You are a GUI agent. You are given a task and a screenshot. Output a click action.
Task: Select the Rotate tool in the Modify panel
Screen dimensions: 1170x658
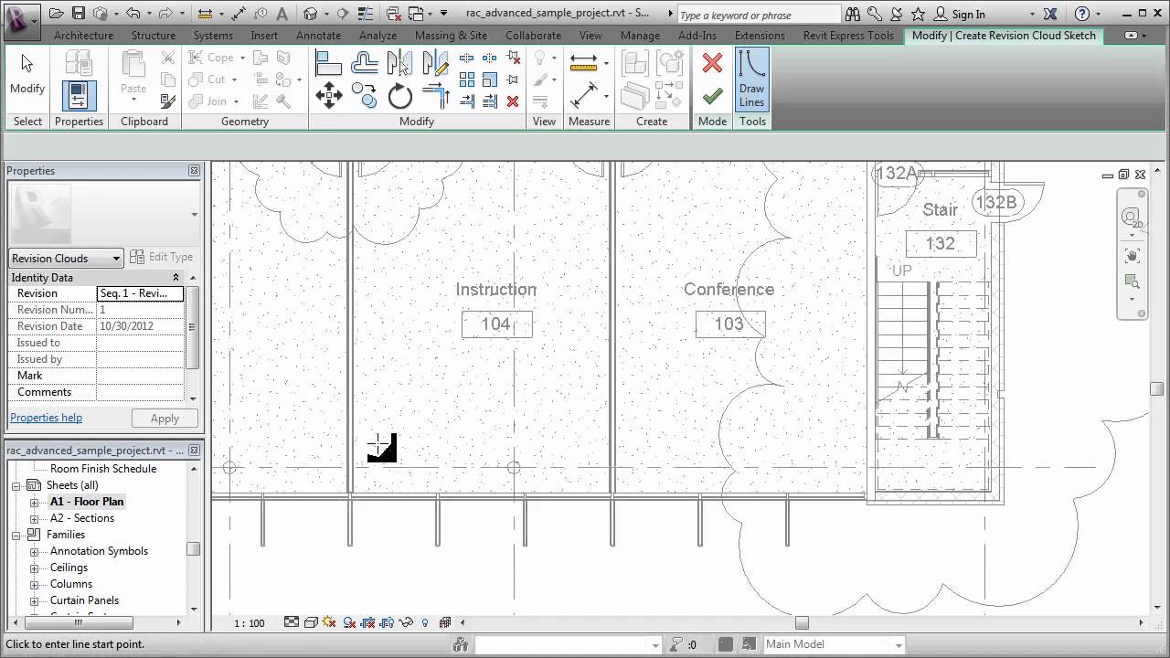[399, 95]
